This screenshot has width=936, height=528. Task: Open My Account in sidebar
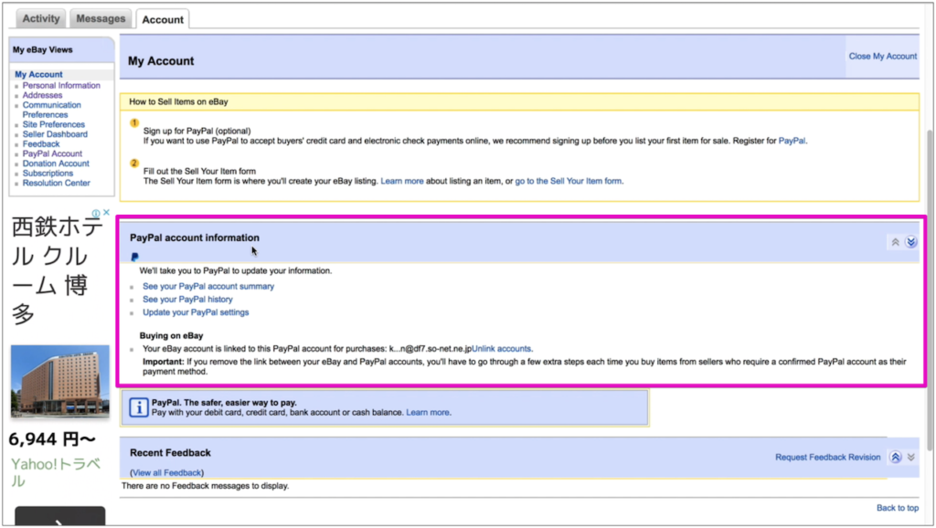38,75
